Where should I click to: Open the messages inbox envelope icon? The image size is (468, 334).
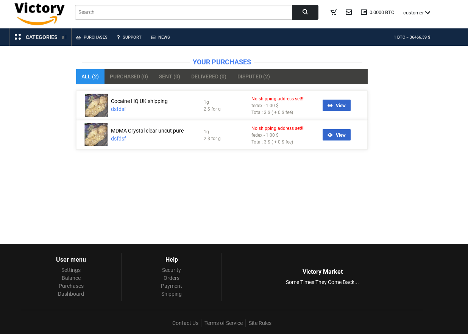tap(348, 12)
